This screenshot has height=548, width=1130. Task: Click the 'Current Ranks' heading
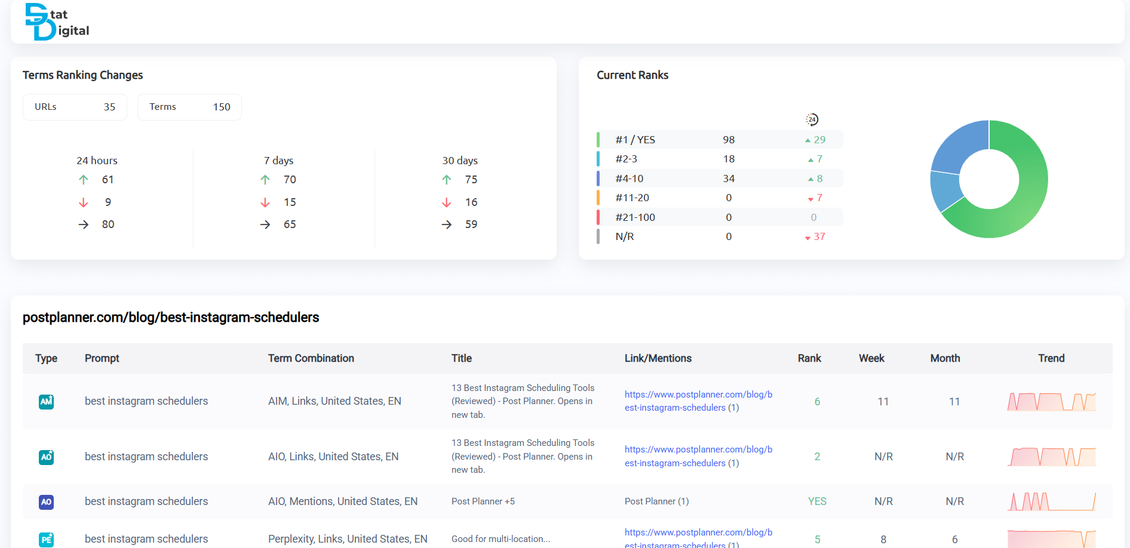click(632, 75)
